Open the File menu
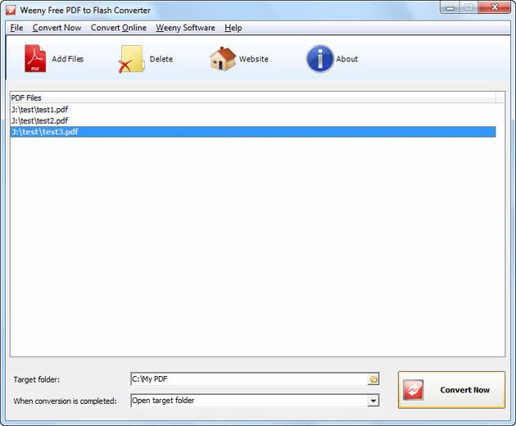516x426 pixels. pyautogui.click(x=16, y=28)
